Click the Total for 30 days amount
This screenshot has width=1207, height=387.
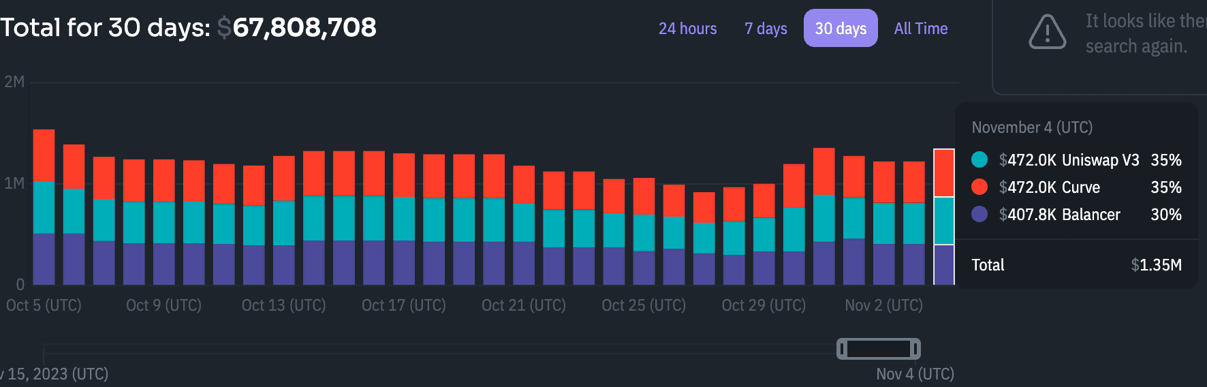(x=304, y=28)
